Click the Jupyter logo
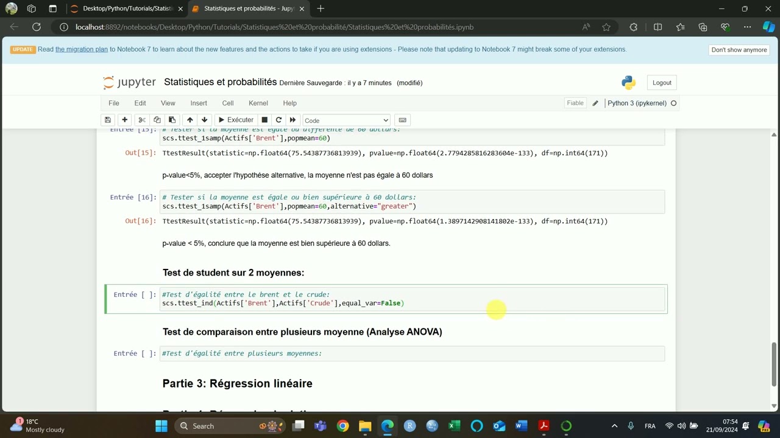 click(x=129, y=83)
